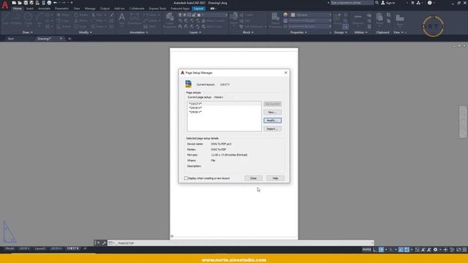The image size is (468, 263).
Task: Expand the Properties panel dropdown
Action: 298,32
